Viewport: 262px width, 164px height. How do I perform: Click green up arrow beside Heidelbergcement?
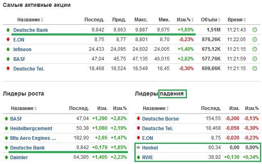pyautogui.click(x=6, y=128)
